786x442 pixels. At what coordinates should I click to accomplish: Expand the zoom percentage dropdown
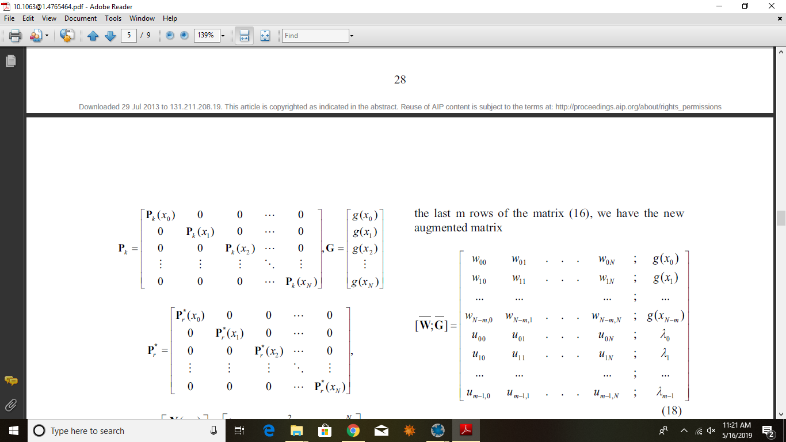(x=223, y=36)
